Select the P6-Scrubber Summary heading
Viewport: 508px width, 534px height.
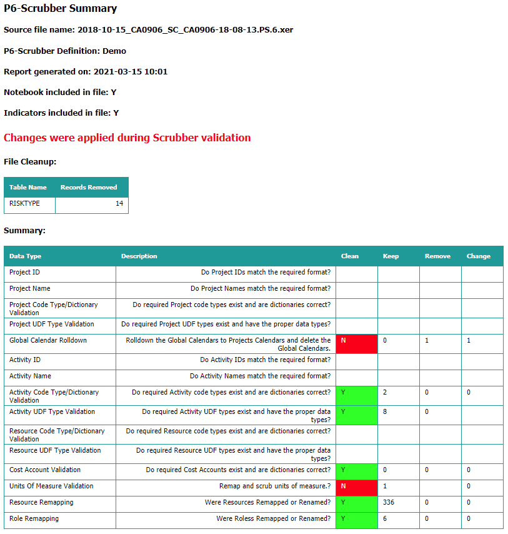click(x=60, y=9)
